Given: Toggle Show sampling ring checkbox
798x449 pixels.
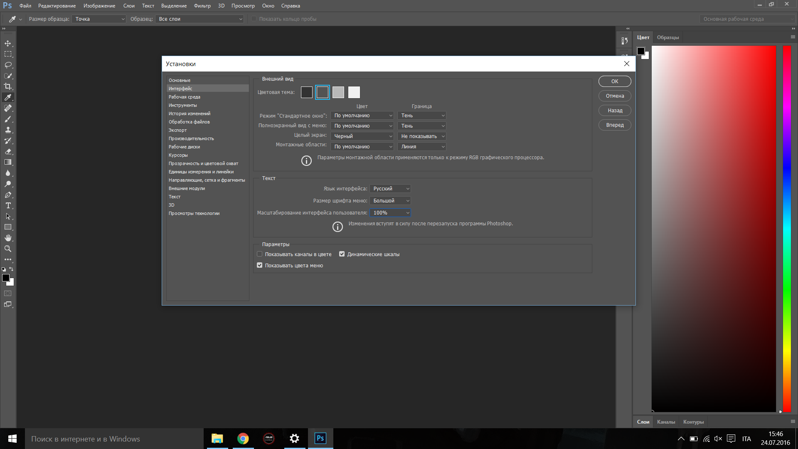Looking at the screenshot, I should (254, 19).
